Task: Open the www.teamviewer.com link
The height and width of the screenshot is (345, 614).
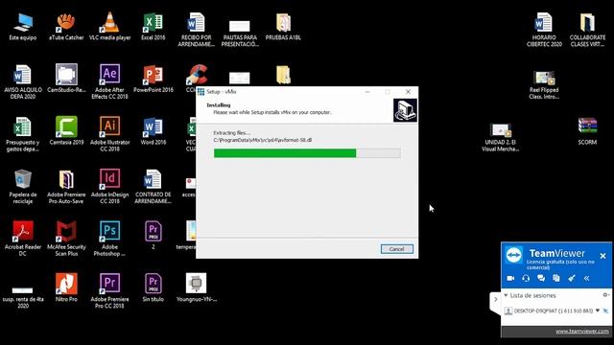Action: point(582,332)
